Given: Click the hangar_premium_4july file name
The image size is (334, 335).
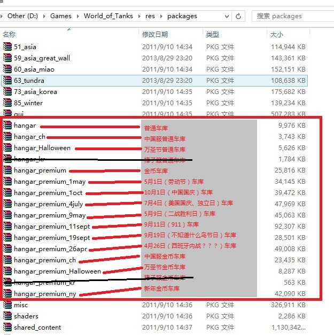Looking at the screenshot, I should point(48,204).
